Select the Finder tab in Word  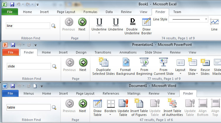[188, 93]
